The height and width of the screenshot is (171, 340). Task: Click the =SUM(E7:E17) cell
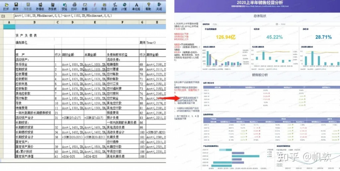95,118
